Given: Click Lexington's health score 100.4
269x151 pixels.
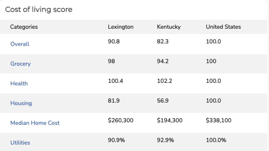Looking at the screenshot, I should click(115, 81).
